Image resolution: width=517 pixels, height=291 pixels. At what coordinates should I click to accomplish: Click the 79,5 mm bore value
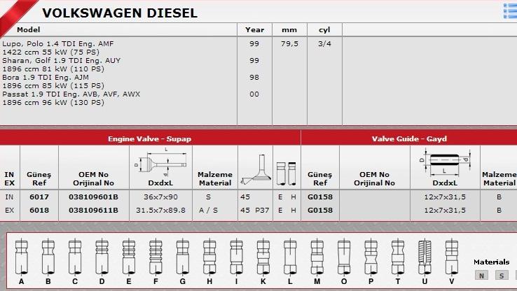(x=289, y=43)
